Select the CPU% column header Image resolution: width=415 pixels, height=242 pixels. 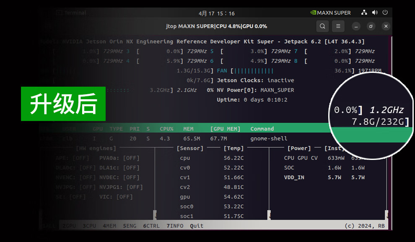point(166,129)
